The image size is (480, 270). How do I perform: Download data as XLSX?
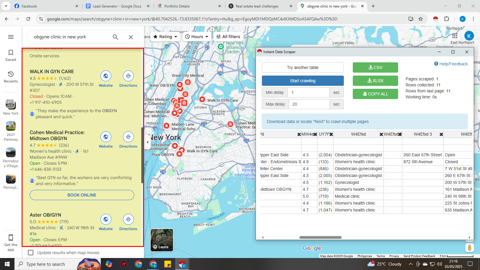tap(375, 81)
